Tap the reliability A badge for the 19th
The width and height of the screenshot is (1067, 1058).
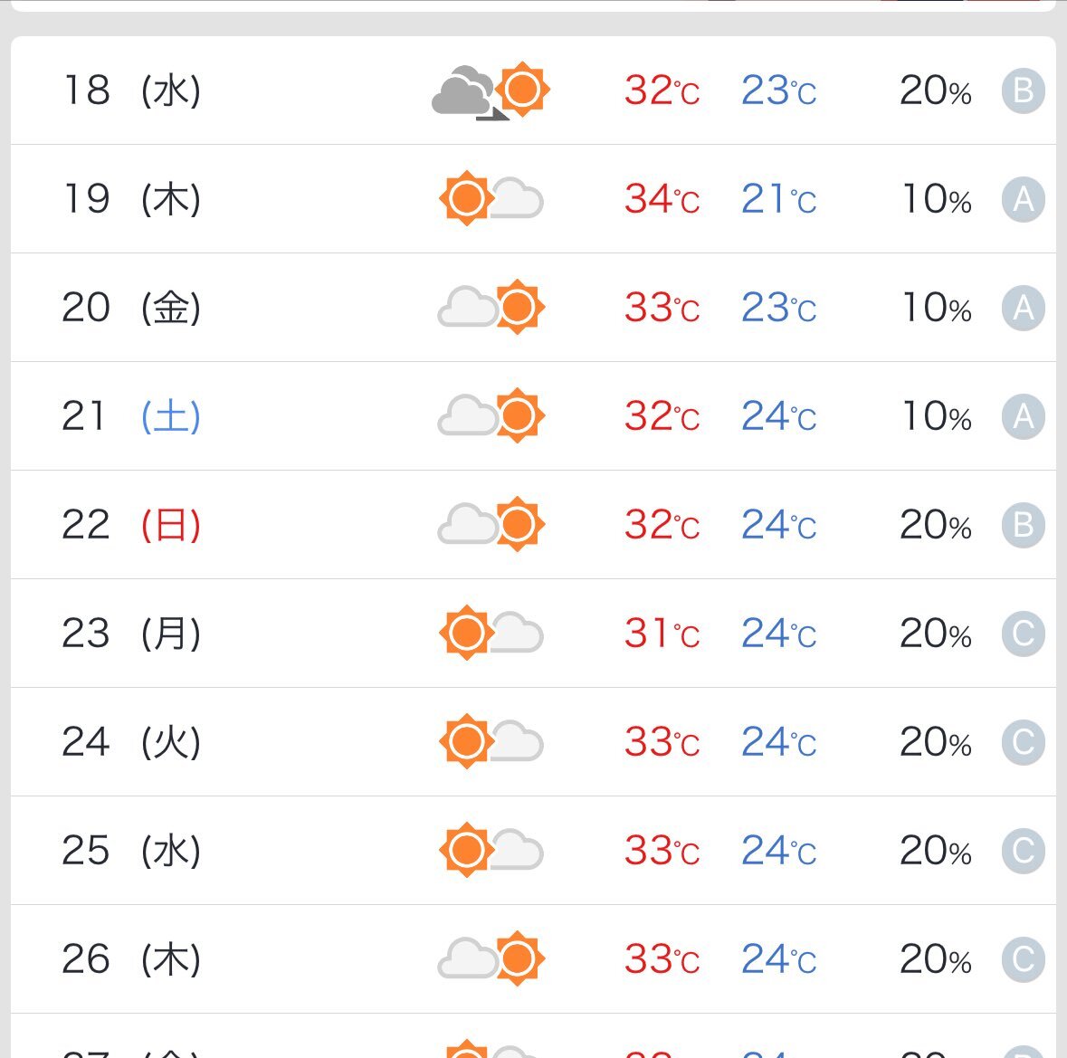coord(1023,199)
